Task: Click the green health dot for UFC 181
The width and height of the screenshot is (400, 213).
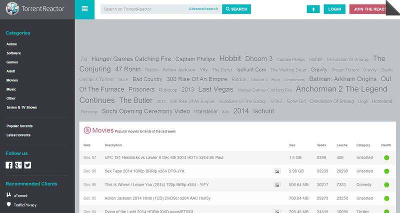Action: pos(386,158)
